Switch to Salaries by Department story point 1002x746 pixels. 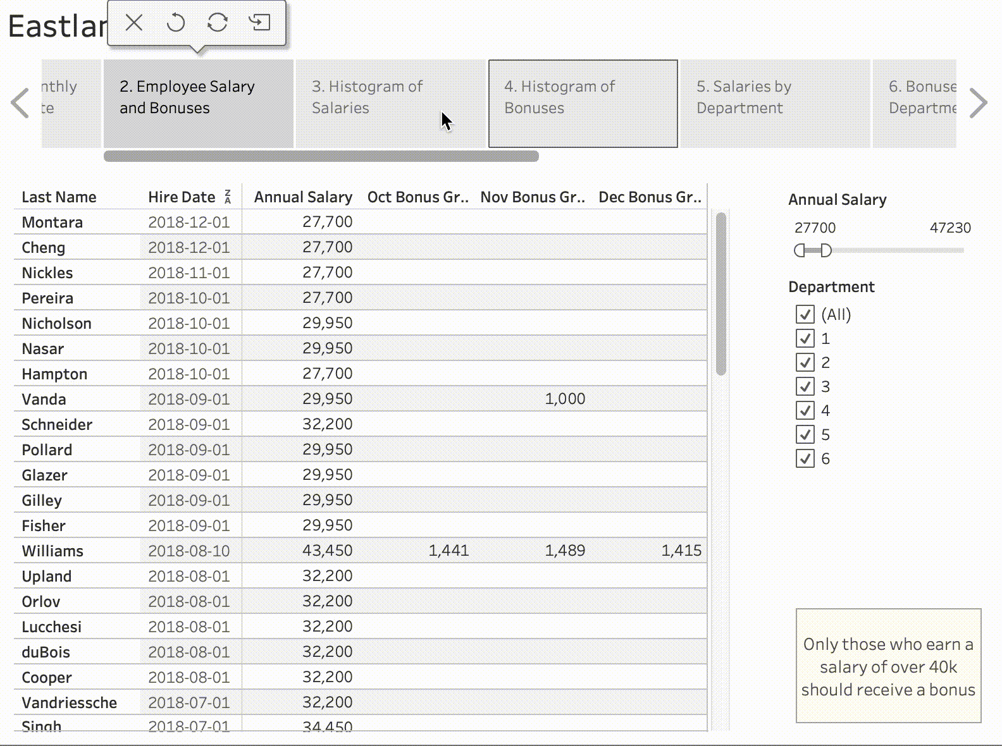click(x=776, y=104)
